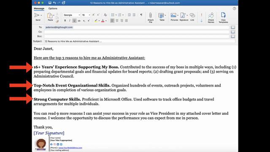Toggle paragraph marks display
The image size is (270, 152).
point(141,15)
